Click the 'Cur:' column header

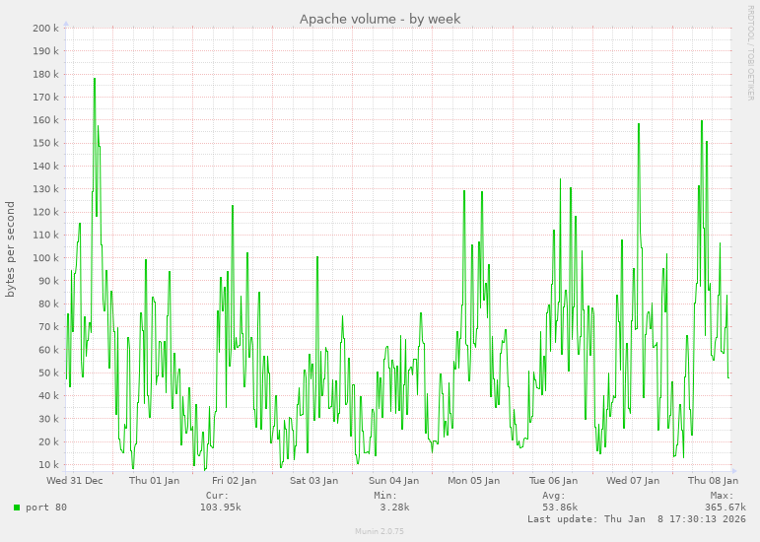point(217,496)
